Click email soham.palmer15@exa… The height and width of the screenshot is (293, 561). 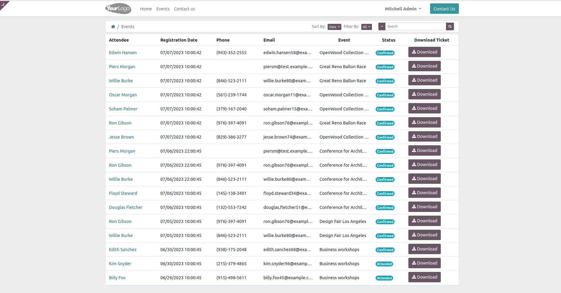[x=288, y=109]
